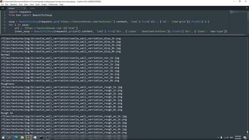
Task: Click the Sublime Text title bar icon
Action: 2,2
